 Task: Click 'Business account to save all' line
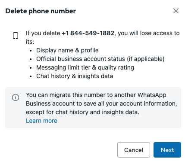(101, 103)
